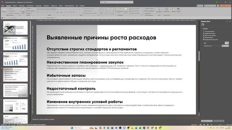Switch to the Transitions (Переходы) tab
The height and width of the screenshot is (130, 232).
pyautogui.click(x=38, y=6)
